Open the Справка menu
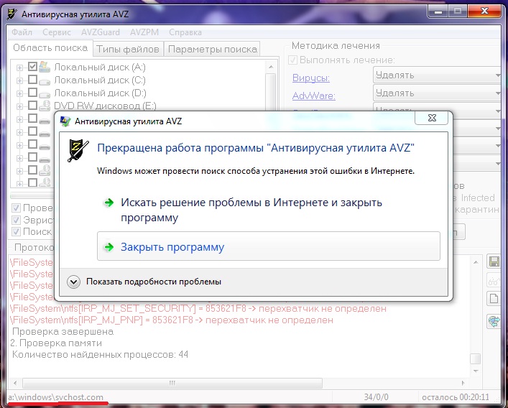Screen dimensions: 508x408 pos(185,32)
